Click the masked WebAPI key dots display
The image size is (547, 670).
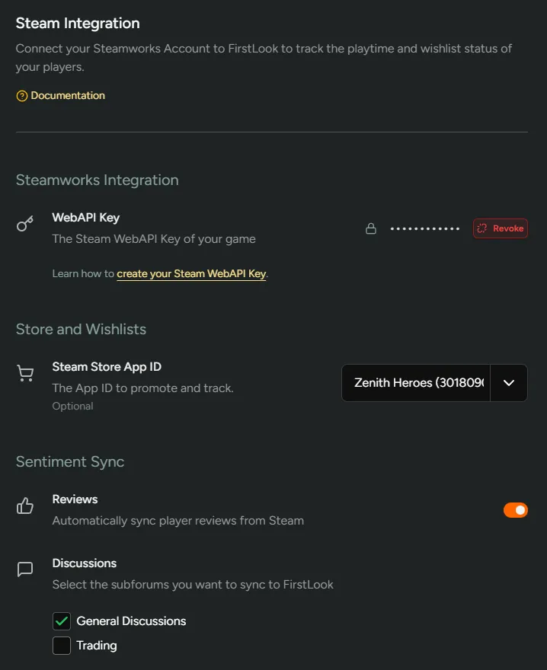(x=424, y=228)
